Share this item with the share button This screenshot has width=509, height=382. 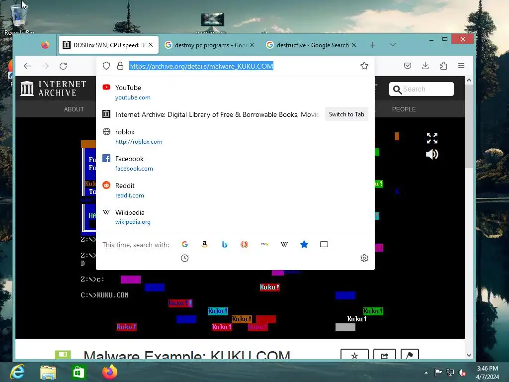point(385,355)
